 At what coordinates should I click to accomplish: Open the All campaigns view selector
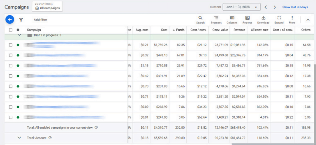[x=47, y=6]
